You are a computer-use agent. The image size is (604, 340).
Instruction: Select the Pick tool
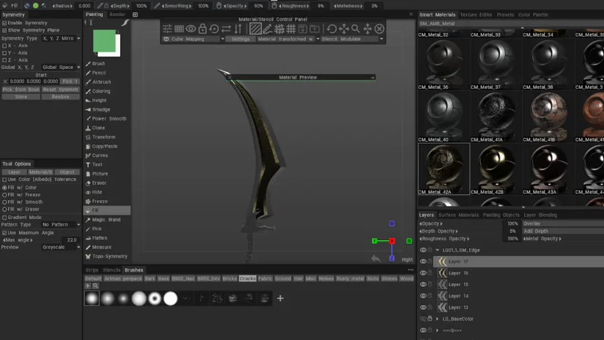click(x=97, y=229)
